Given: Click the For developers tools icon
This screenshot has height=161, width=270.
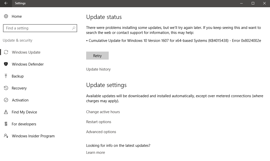Looking at the screenshot, I should 6,124.
